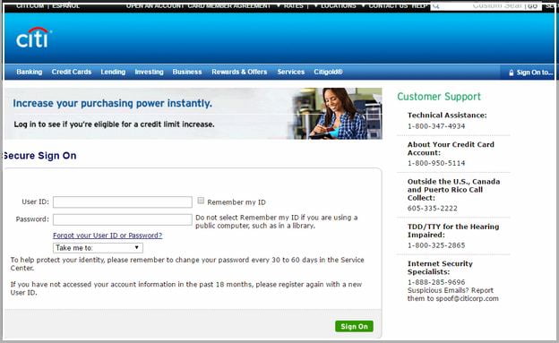Click the lock icon beside Sign On
Viewport: 559px width, 343px height.
511,73
